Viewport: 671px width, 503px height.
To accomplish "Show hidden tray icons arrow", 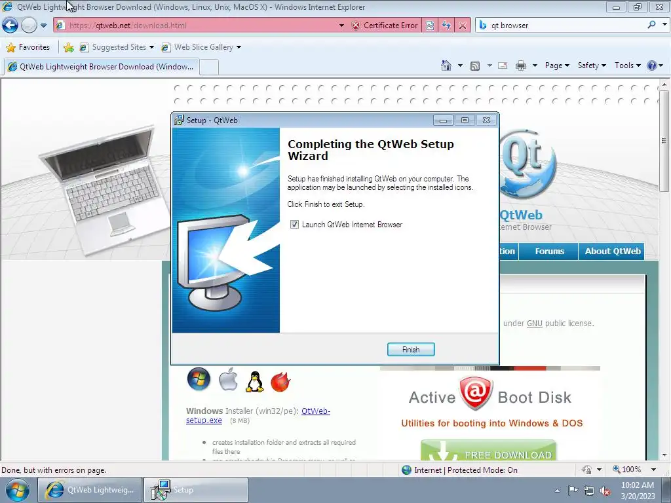I will coord(557,491).
